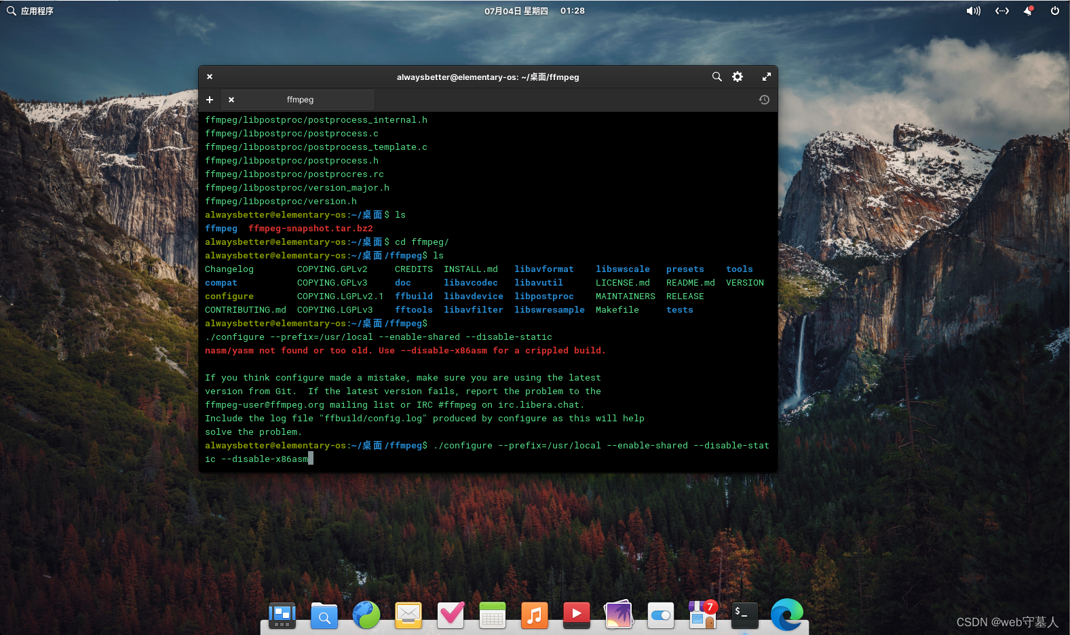Click the 'COPYING.LGPLv2.1' entry

[341, 296]
